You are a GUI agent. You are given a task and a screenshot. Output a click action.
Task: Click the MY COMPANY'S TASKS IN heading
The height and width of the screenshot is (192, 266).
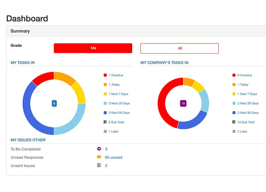click(x=165, y=63)
